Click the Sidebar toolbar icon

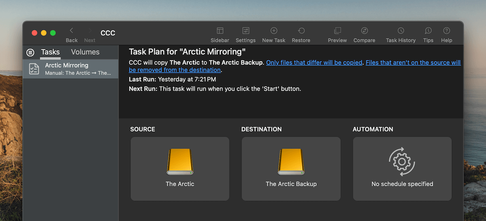coord(220,31)
